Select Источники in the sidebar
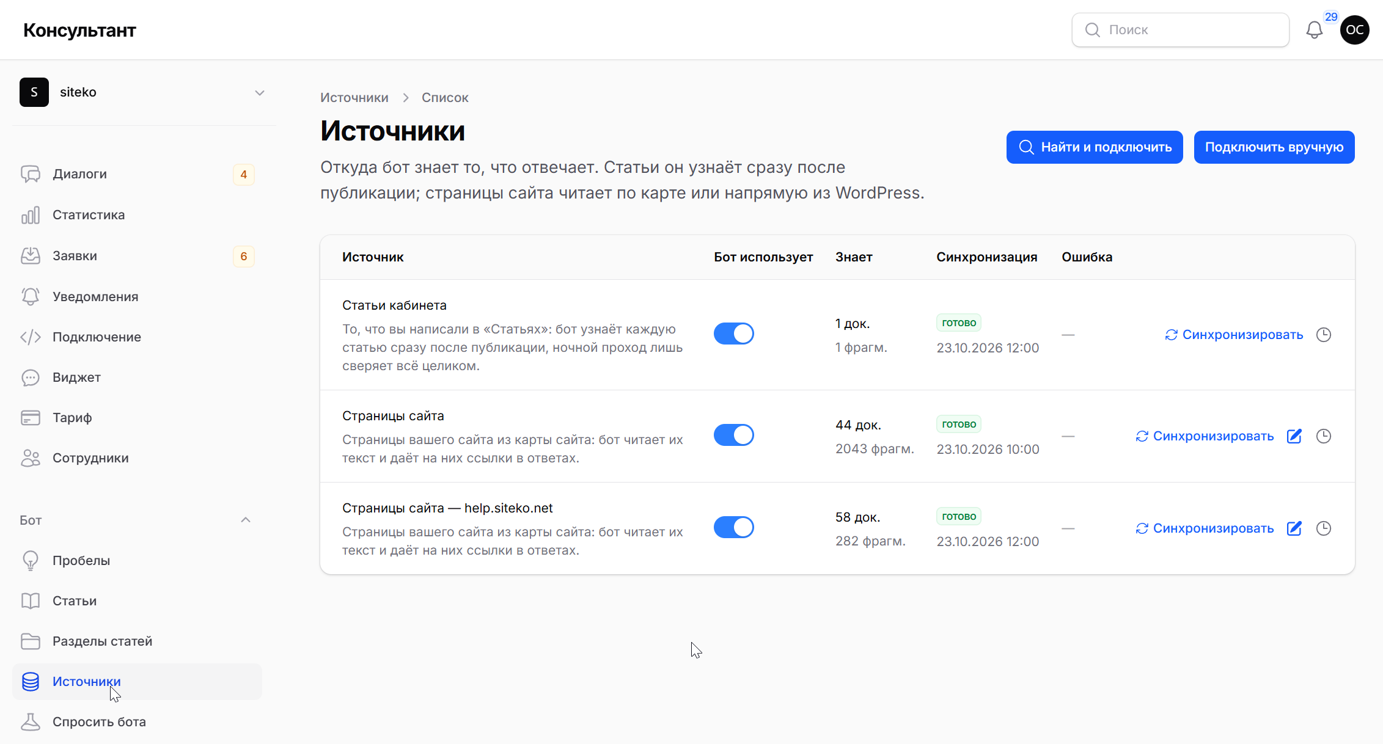 pyautogui.click(x=138, y=682)
